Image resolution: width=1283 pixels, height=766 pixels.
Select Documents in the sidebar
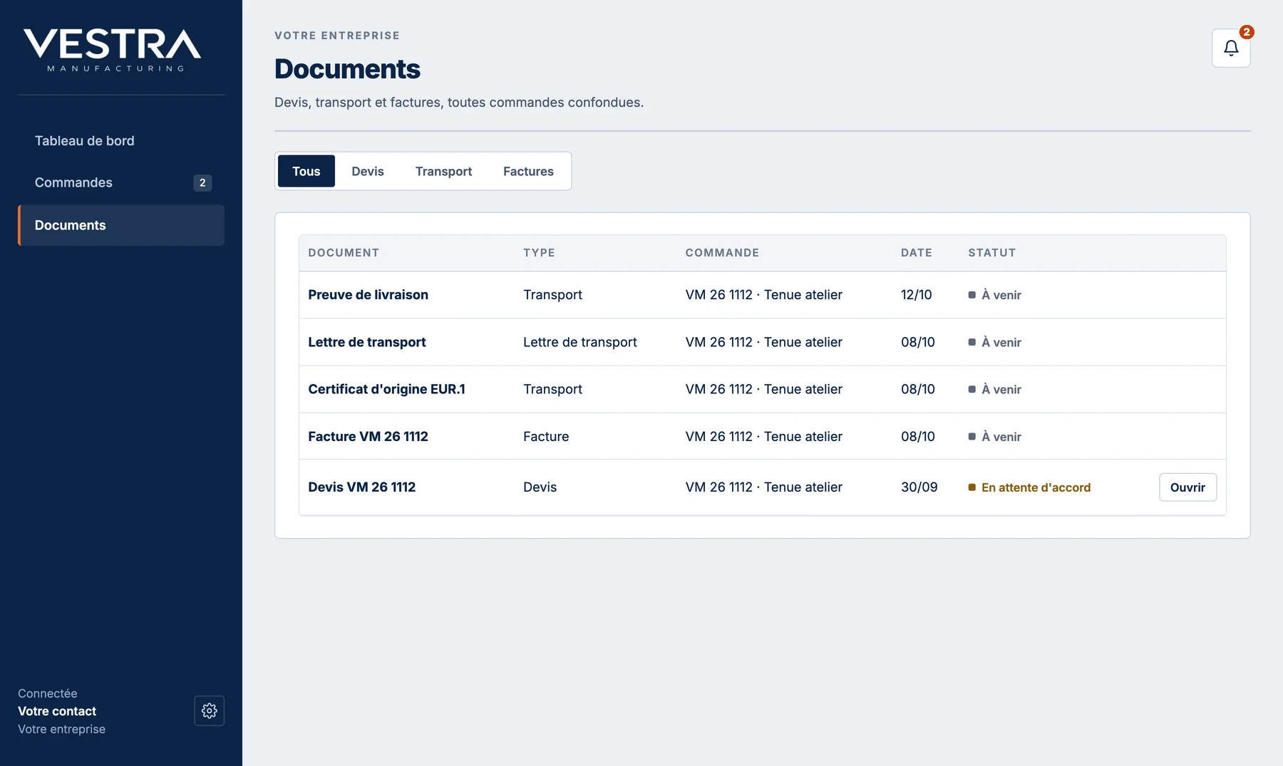coord(121,225)
